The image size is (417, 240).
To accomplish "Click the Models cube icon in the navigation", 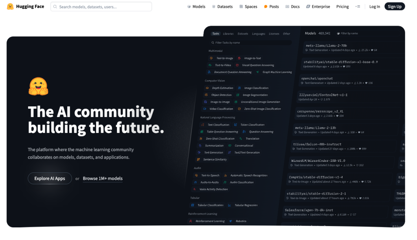I will [189, 7].
